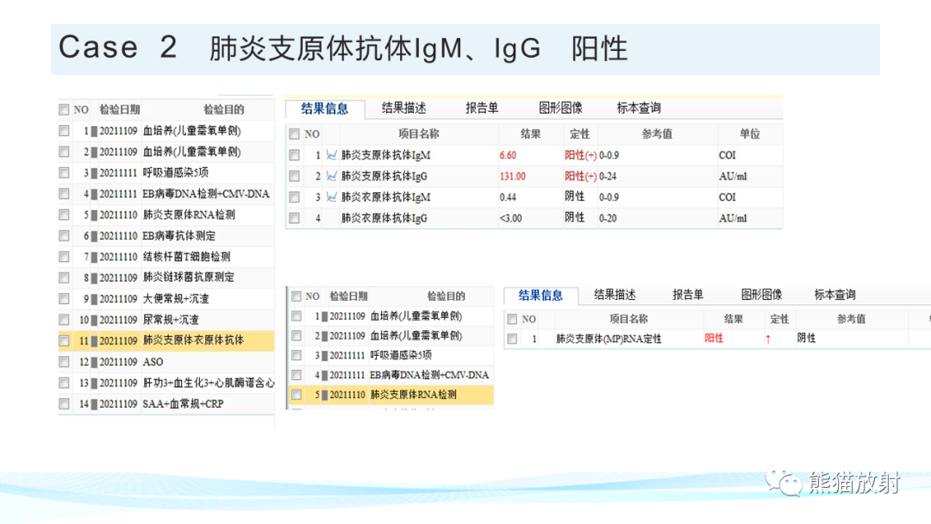Open trend chart icon for 肺炎衣原体抗体IgM
Image resolution: width=931 pixels, height=524 pixels.
click(331, 197)
